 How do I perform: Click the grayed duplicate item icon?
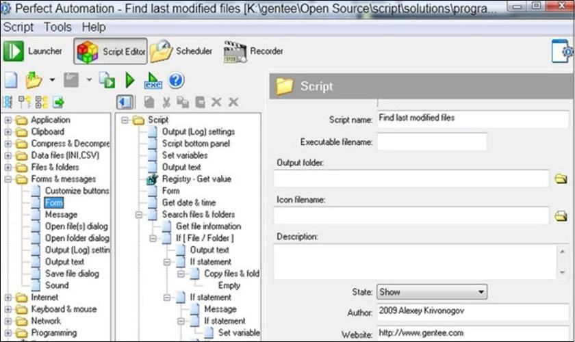pyautogui.click(x=200, y=103)
